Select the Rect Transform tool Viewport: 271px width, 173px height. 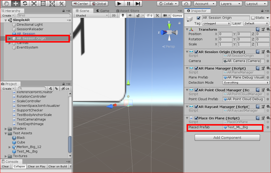coord(43,4)
